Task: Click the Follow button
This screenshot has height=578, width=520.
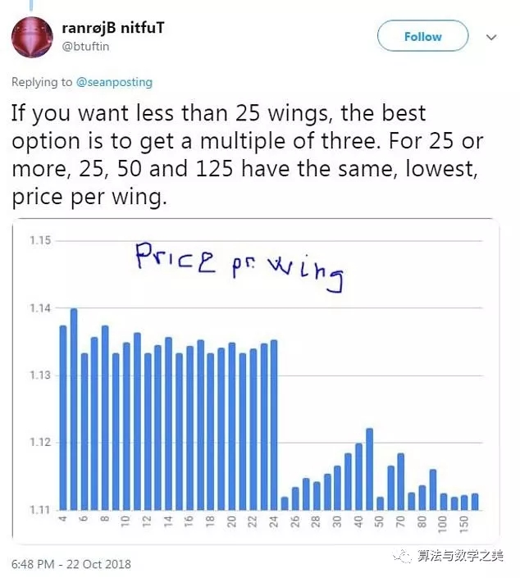Action: click(x=422, y=37)
